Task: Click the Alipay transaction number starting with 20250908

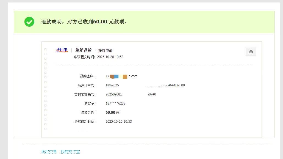Action: (116, 94)
